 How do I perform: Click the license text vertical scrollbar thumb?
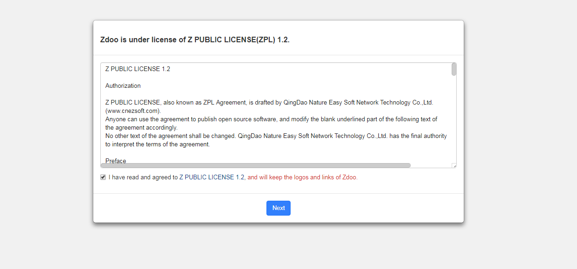click(x=454, y=69)
